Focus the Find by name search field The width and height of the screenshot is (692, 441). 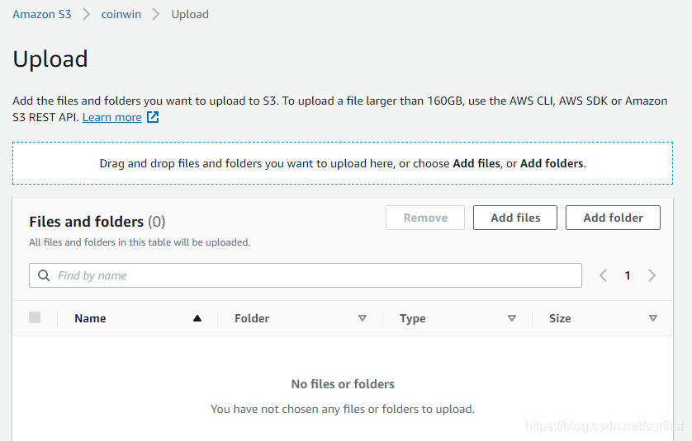point(306,275)
